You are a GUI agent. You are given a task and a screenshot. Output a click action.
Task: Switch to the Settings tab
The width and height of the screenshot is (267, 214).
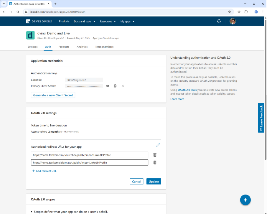(x=32, y=47)
